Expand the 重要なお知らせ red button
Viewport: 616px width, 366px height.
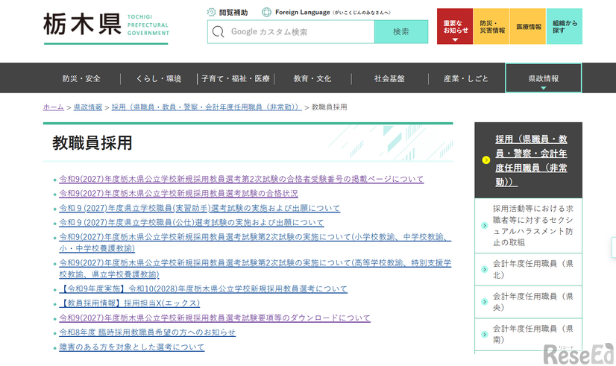(455, 26)
